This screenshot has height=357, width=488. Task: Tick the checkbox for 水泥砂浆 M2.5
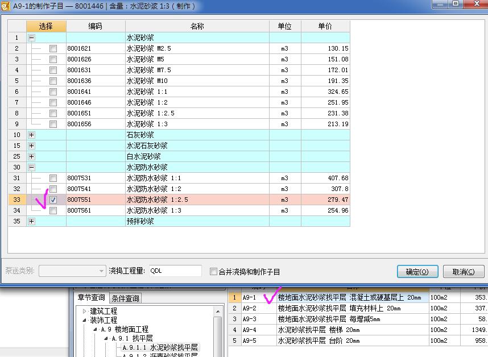(x=53, y=48)
